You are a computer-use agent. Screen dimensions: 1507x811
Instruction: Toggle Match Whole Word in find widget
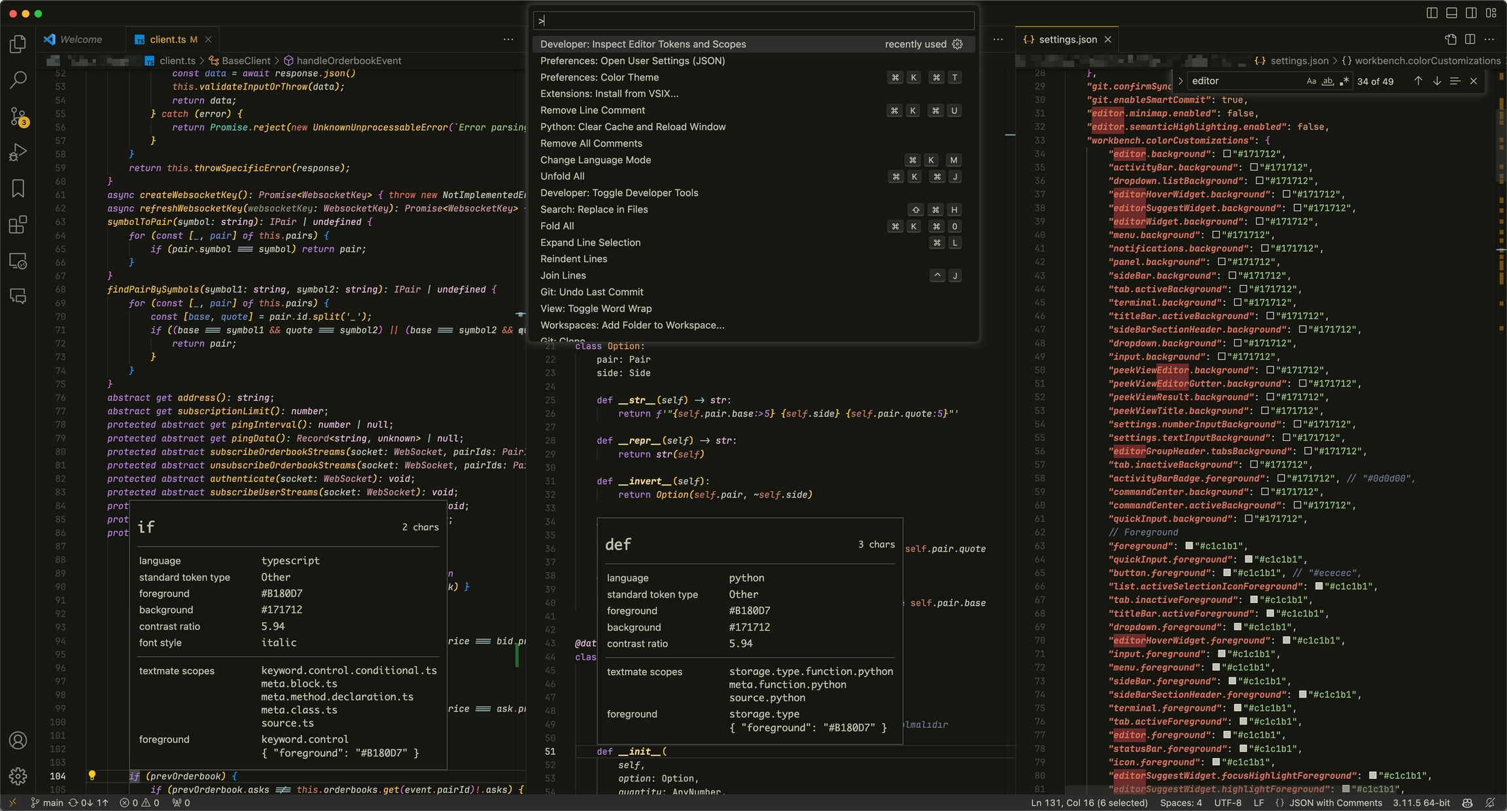pos(1328,81)
